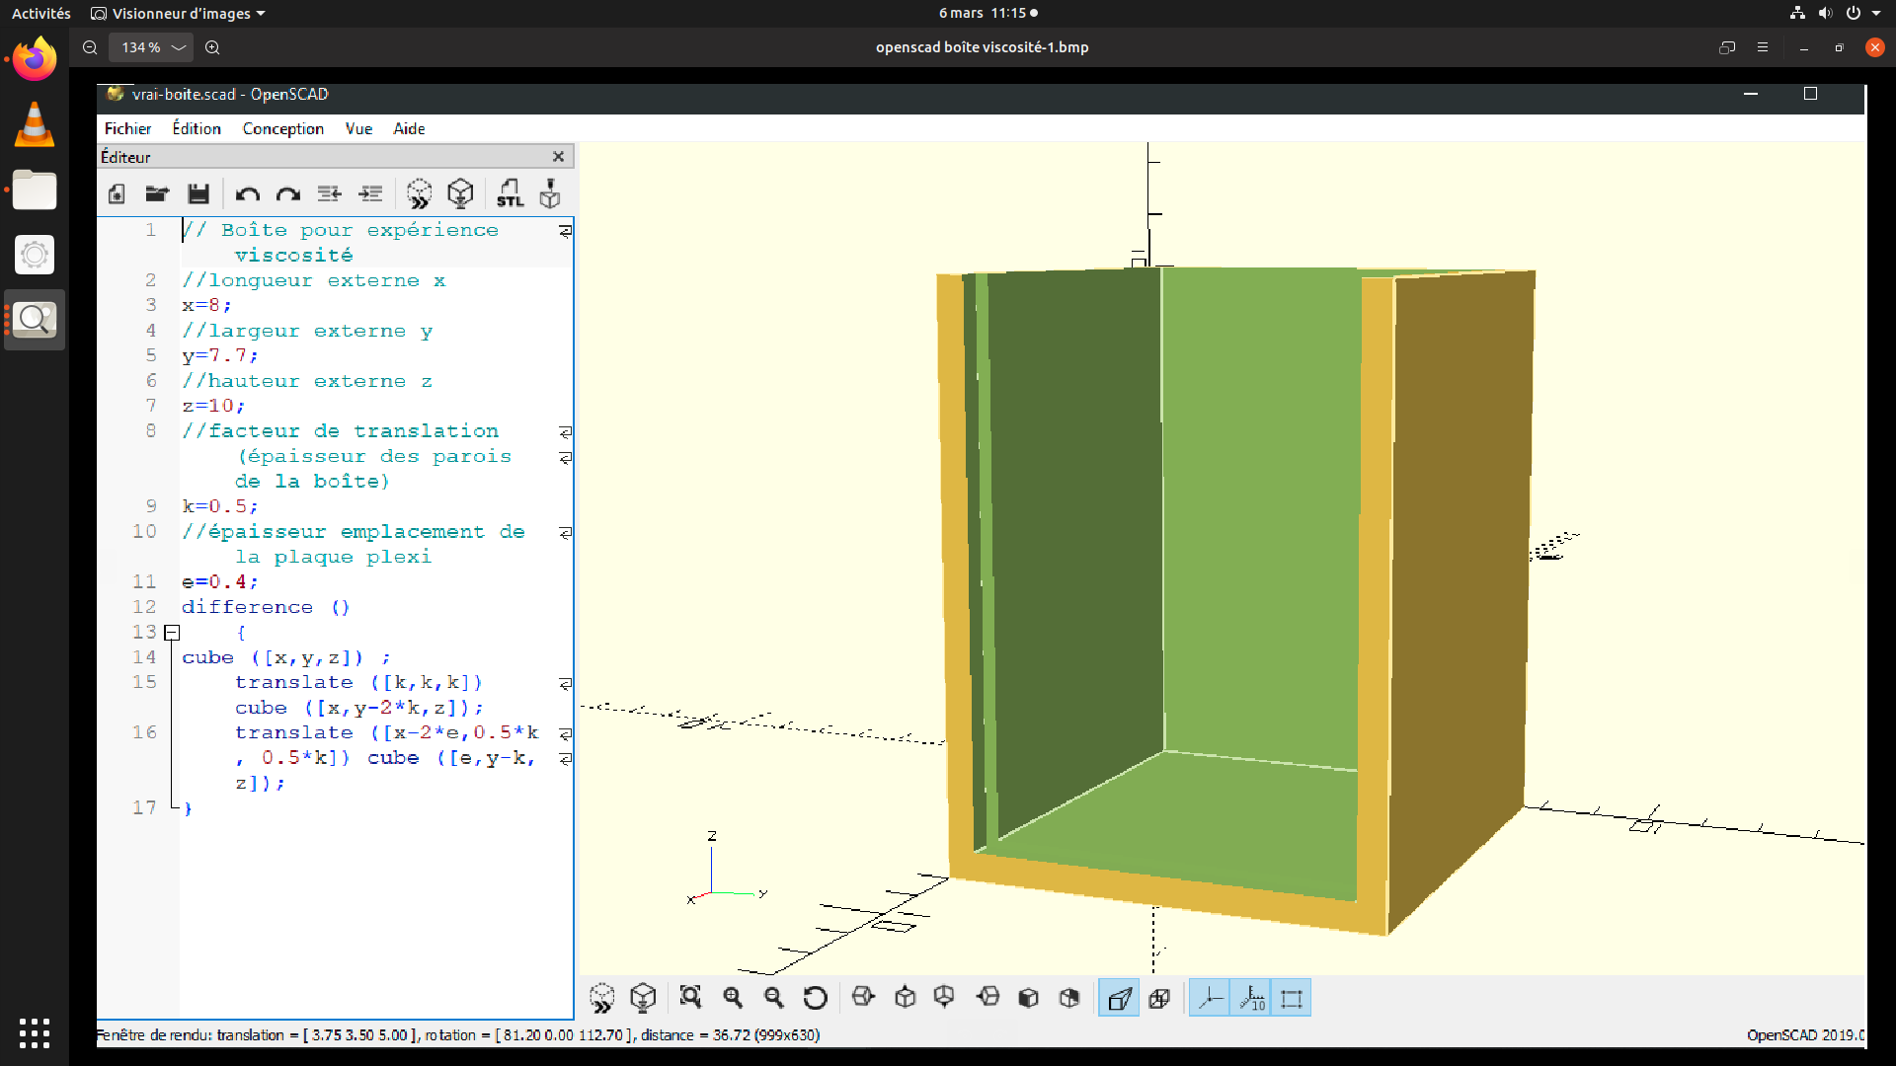The width and height of the screenshot is (1896, 1066).
Task: Collapse the code fold marker at line 13
Action: [x=172, y=633]
